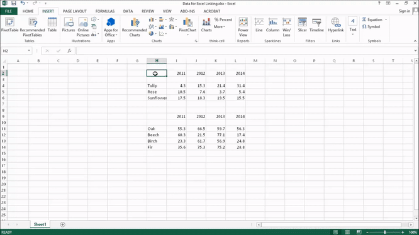Add a new sheet with plus button
419x235 pixels.
tap(62, 224)
